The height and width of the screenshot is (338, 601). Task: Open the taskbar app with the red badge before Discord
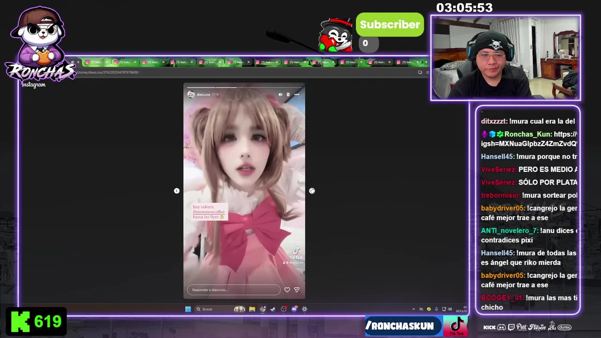[x=284, y=309]
